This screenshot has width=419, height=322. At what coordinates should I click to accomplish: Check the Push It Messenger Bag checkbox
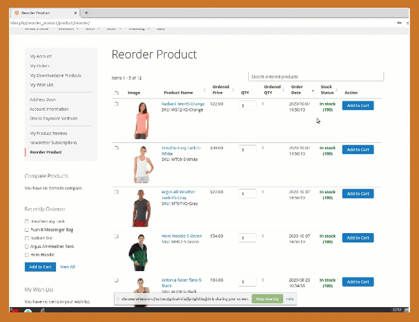27,230
